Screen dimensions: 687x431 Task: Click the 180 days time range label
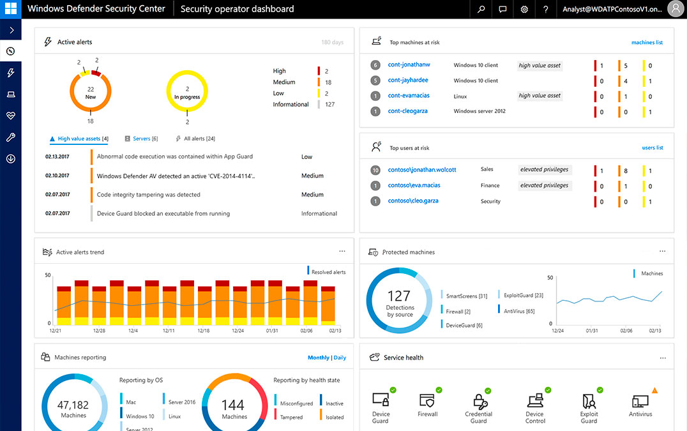[x=333, y=43]
